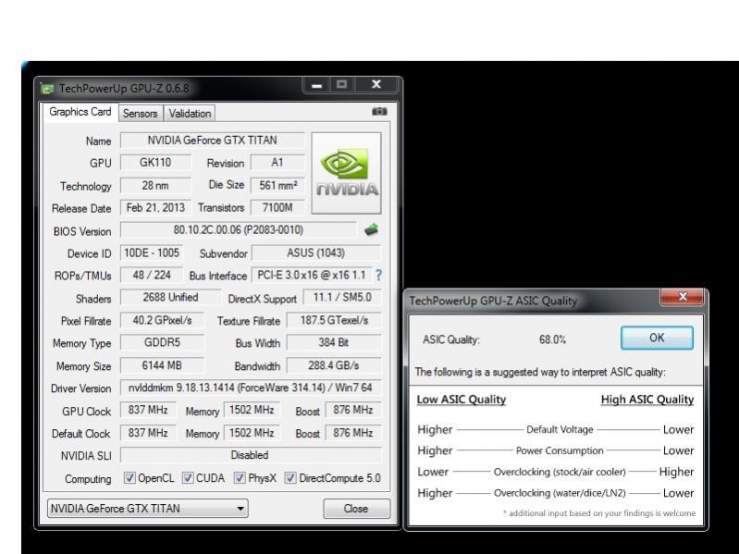Click the DirectX Support field 11.1 / SM5.0
Viewport: 739px width, 554px height.
coord(341,297)
